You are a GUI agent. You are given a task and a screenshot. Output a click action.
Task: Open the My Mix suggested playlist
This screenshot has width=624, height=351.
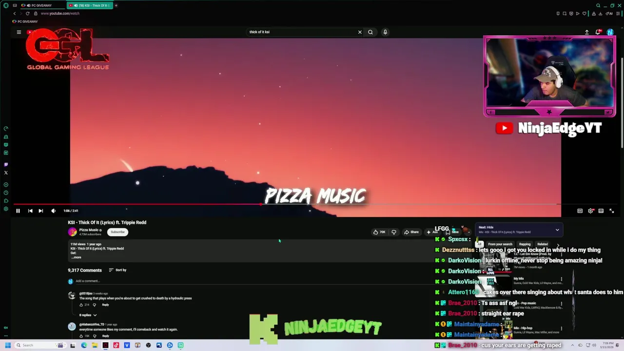[x=519, y=279]
